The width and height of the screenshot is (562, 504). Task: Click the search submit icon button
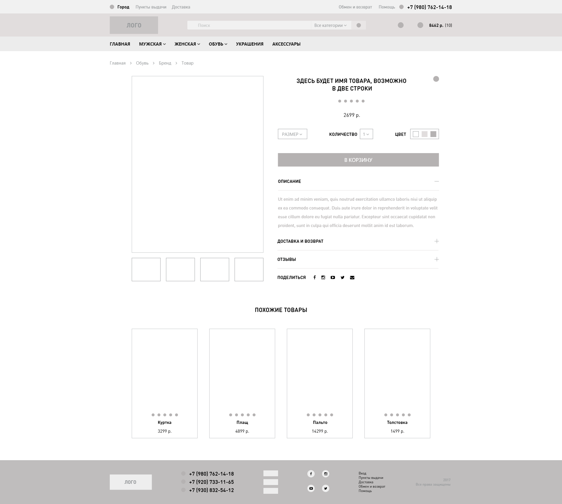[x=359, y=25]
